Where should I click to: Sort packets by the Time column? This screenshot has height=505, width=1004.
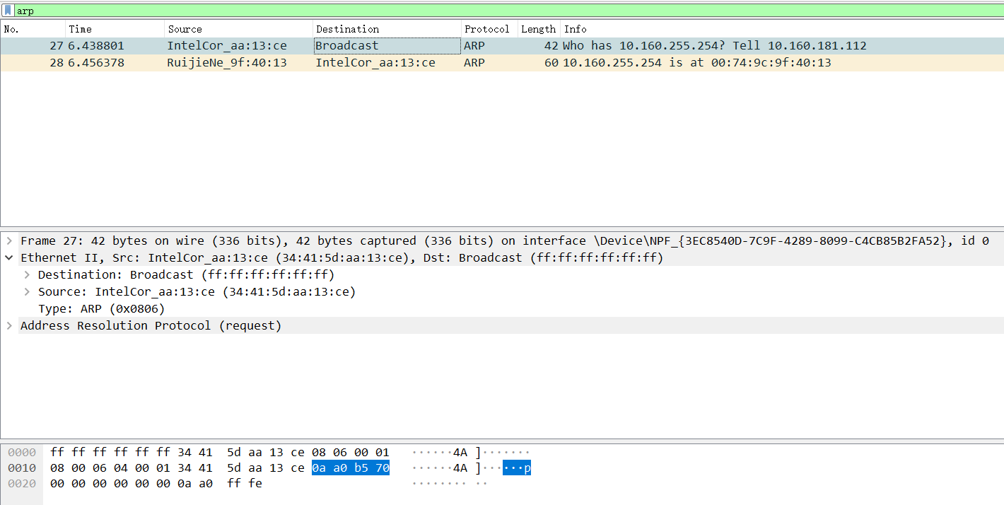tap(115, 29)
